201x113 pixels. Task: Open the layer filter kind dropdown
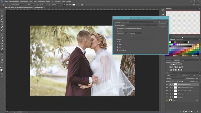tap(172, 76)
